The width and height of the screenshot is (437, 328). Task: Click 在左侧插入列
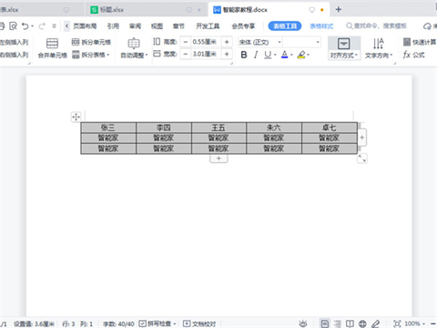click(x=14, y=42)
